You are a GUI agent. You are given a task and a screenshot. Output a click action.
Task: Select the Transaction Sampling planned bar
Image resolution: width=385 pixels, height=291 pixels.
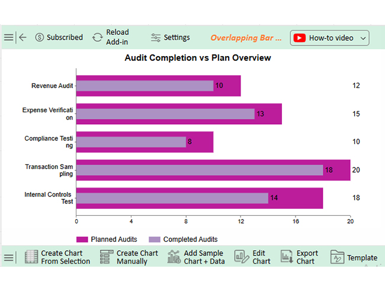coord(338,163)
